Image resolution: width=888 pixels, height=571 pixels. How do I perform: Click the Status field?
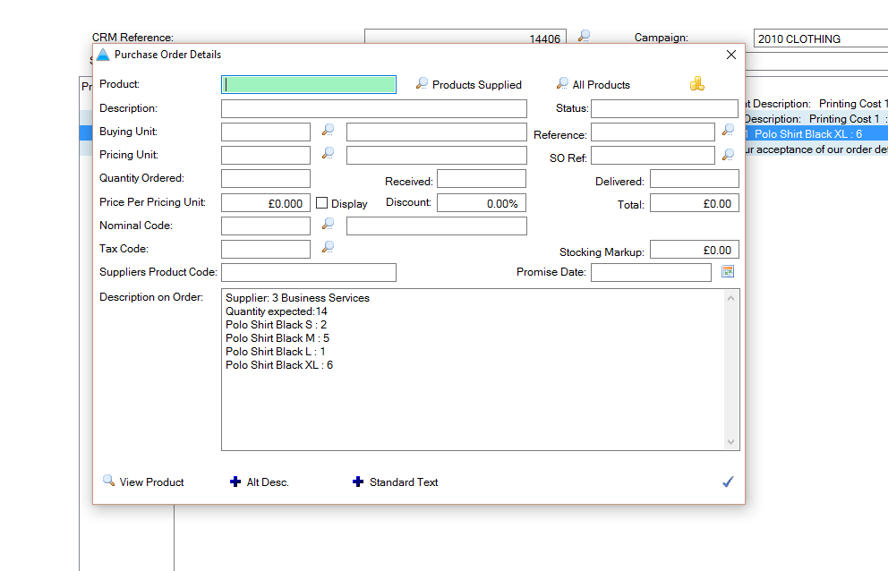point(664,109)
